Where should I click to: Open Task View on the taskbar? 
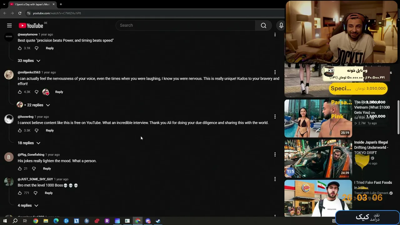(25, 221)
